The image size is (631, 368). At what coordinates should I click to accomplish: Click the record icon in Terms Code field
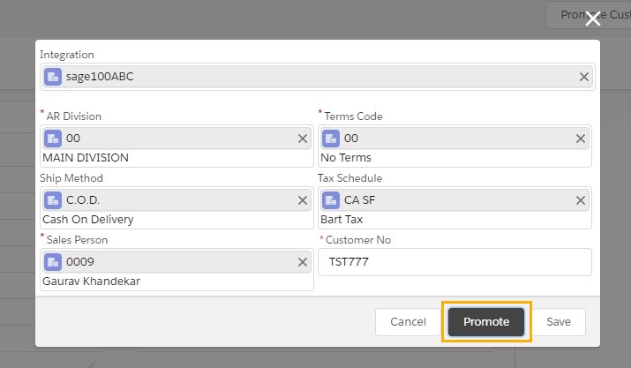coord(331,139)
